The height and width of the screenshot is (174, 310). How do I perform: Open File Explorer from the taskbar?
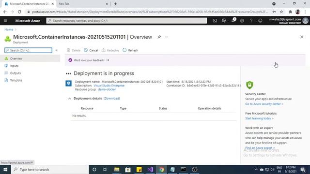tap(117, 170)
